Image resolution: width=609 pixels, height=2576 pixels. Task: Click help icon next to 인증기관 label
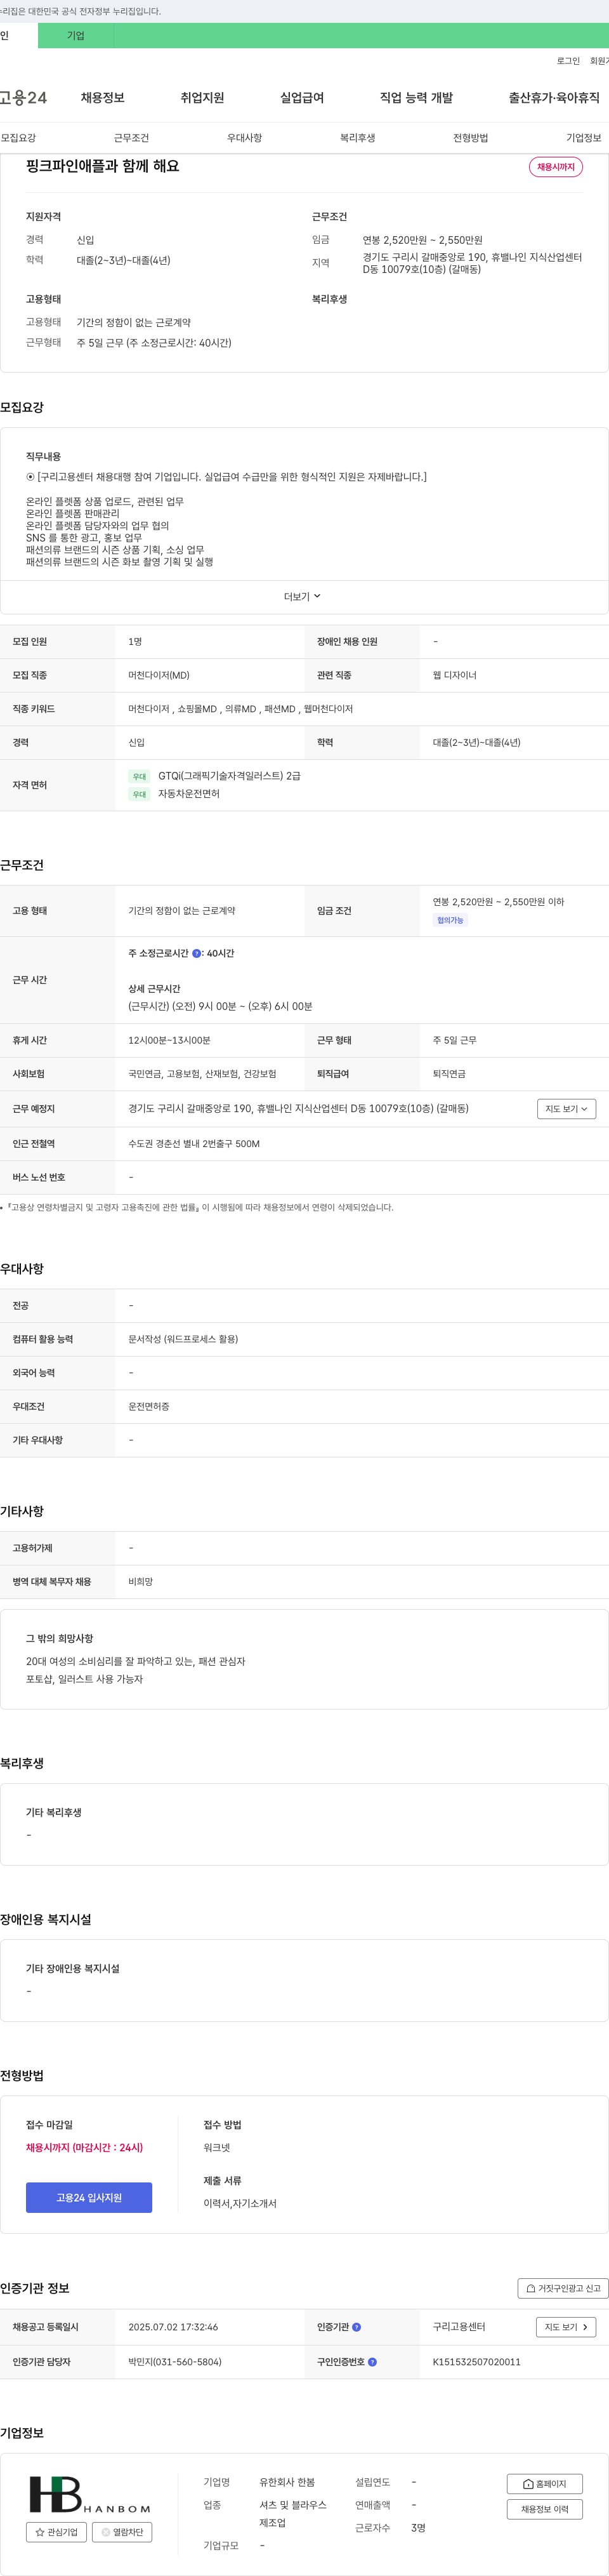tap(357, 2327)
